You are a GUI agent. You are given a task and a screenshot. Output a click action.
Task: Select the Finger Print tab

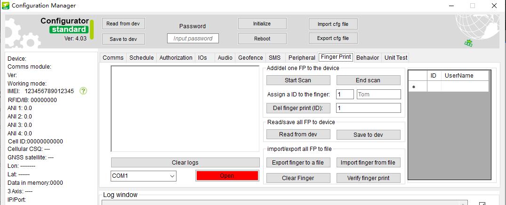tap(336, 57)
